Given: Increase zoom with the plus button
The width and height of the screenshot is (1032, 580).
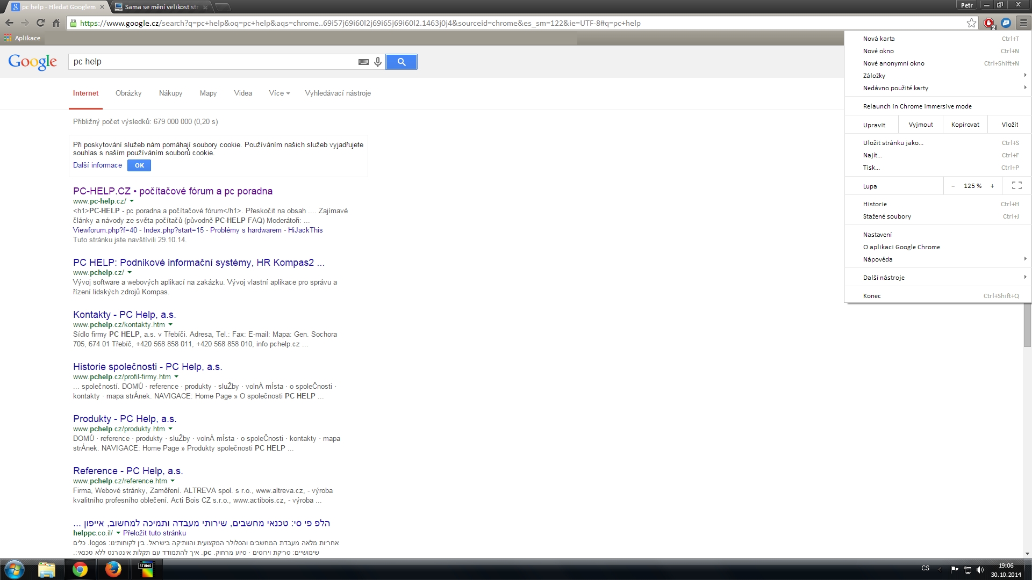Looking at the screenshot, I should point(992,186).
